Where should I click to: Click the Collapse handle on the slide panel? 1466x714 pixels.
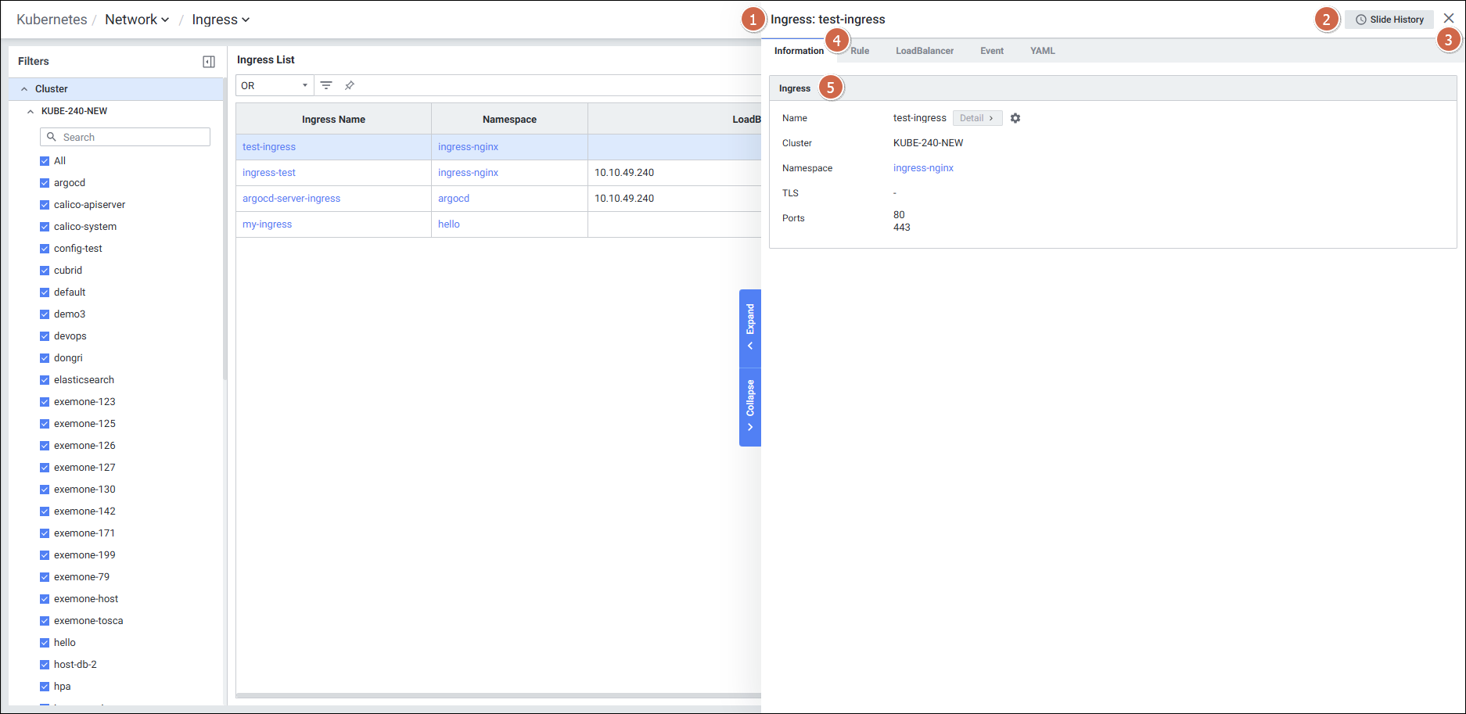[750, 407]
